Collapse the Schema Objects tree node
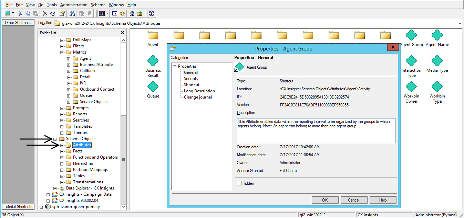 pyautogui.click(x=55, y=139)
